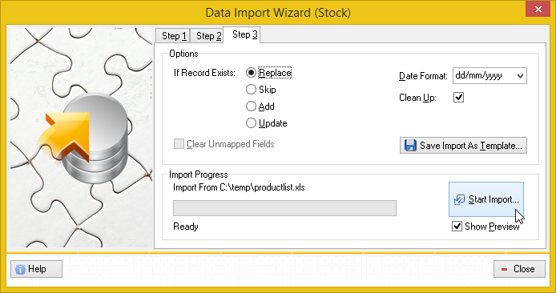Click the Start Import arrow icon
The height and width of the screenshot is (293, 556).
point(459,199)
